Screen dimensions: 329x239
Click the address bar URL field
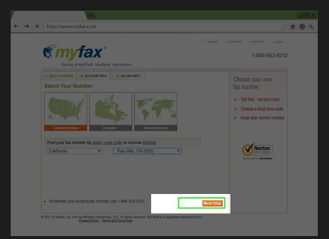163,26
